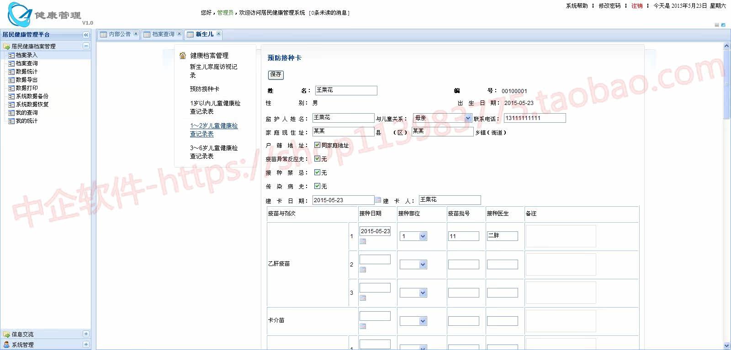Toggle 疫苗异常反应史 无 checkbox
This screenshot has height=350, width=731.
[x=317, y=159]
